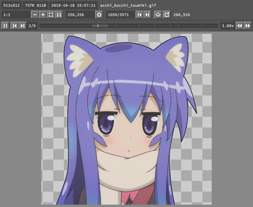The height and width of the screenshot is (207, 253).
Task: Fit the image to the window
Action: coord(51,15)
